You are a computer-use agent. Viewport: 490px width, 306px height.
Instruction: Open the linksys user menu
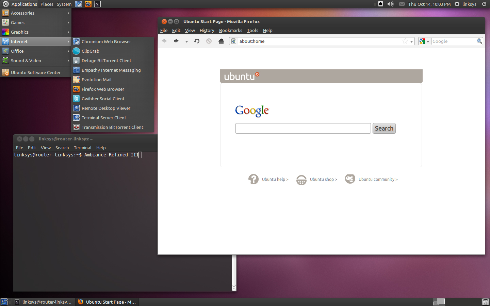tap(465, 4)
